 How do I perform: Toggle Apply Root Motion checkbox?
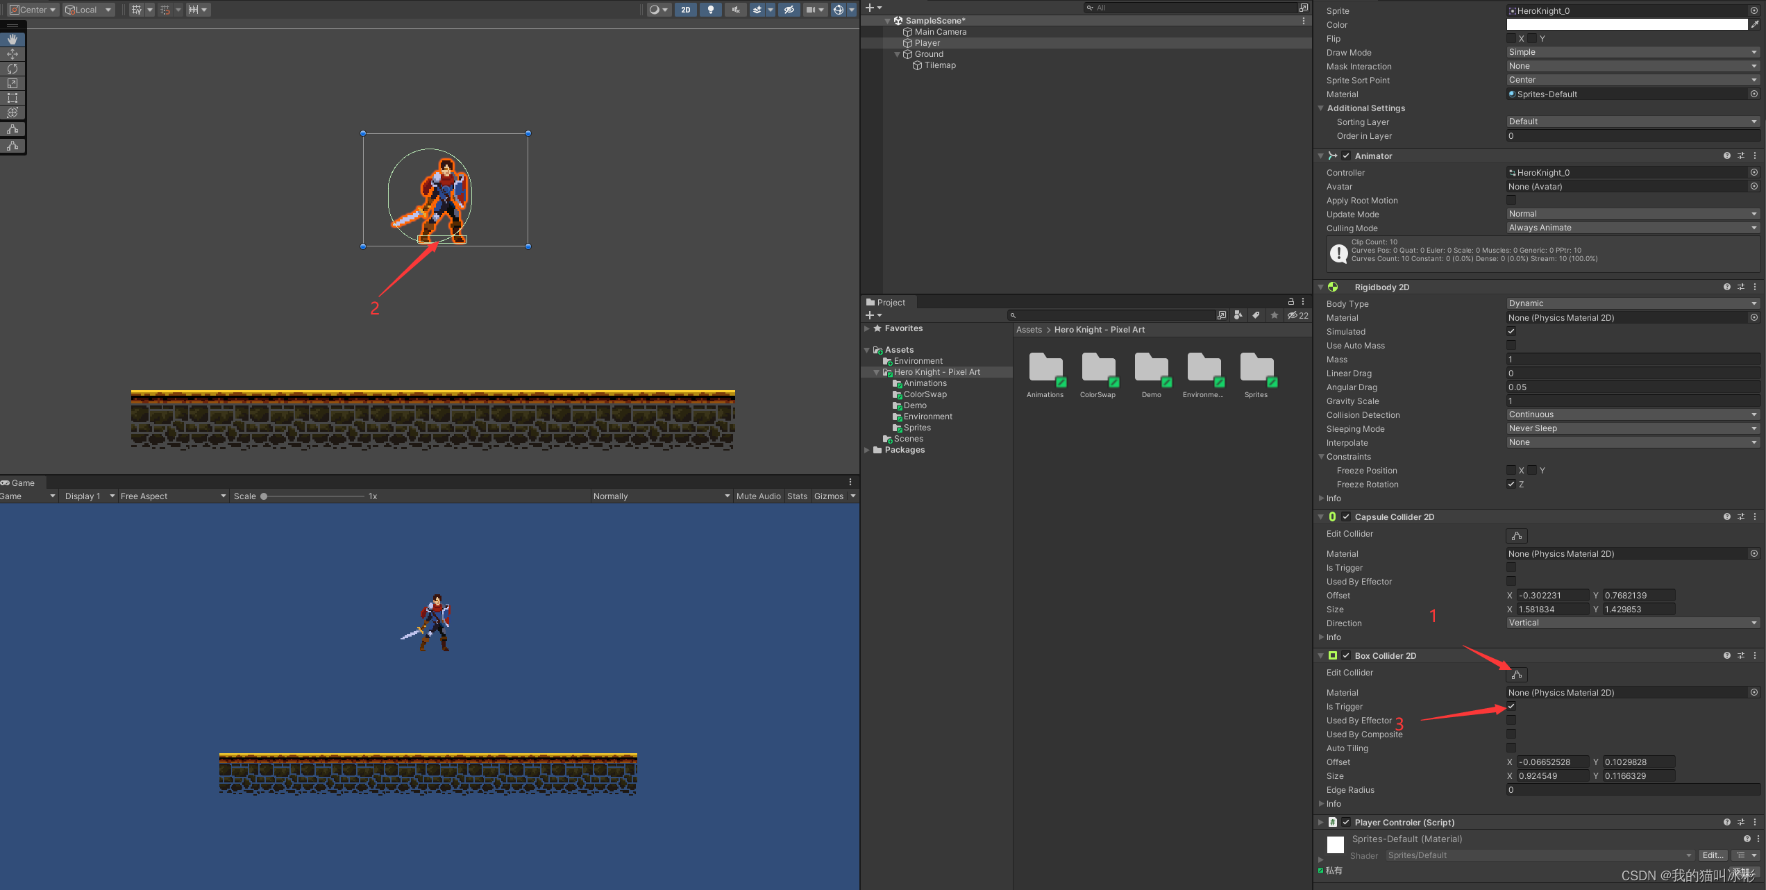click(1511, 201)
